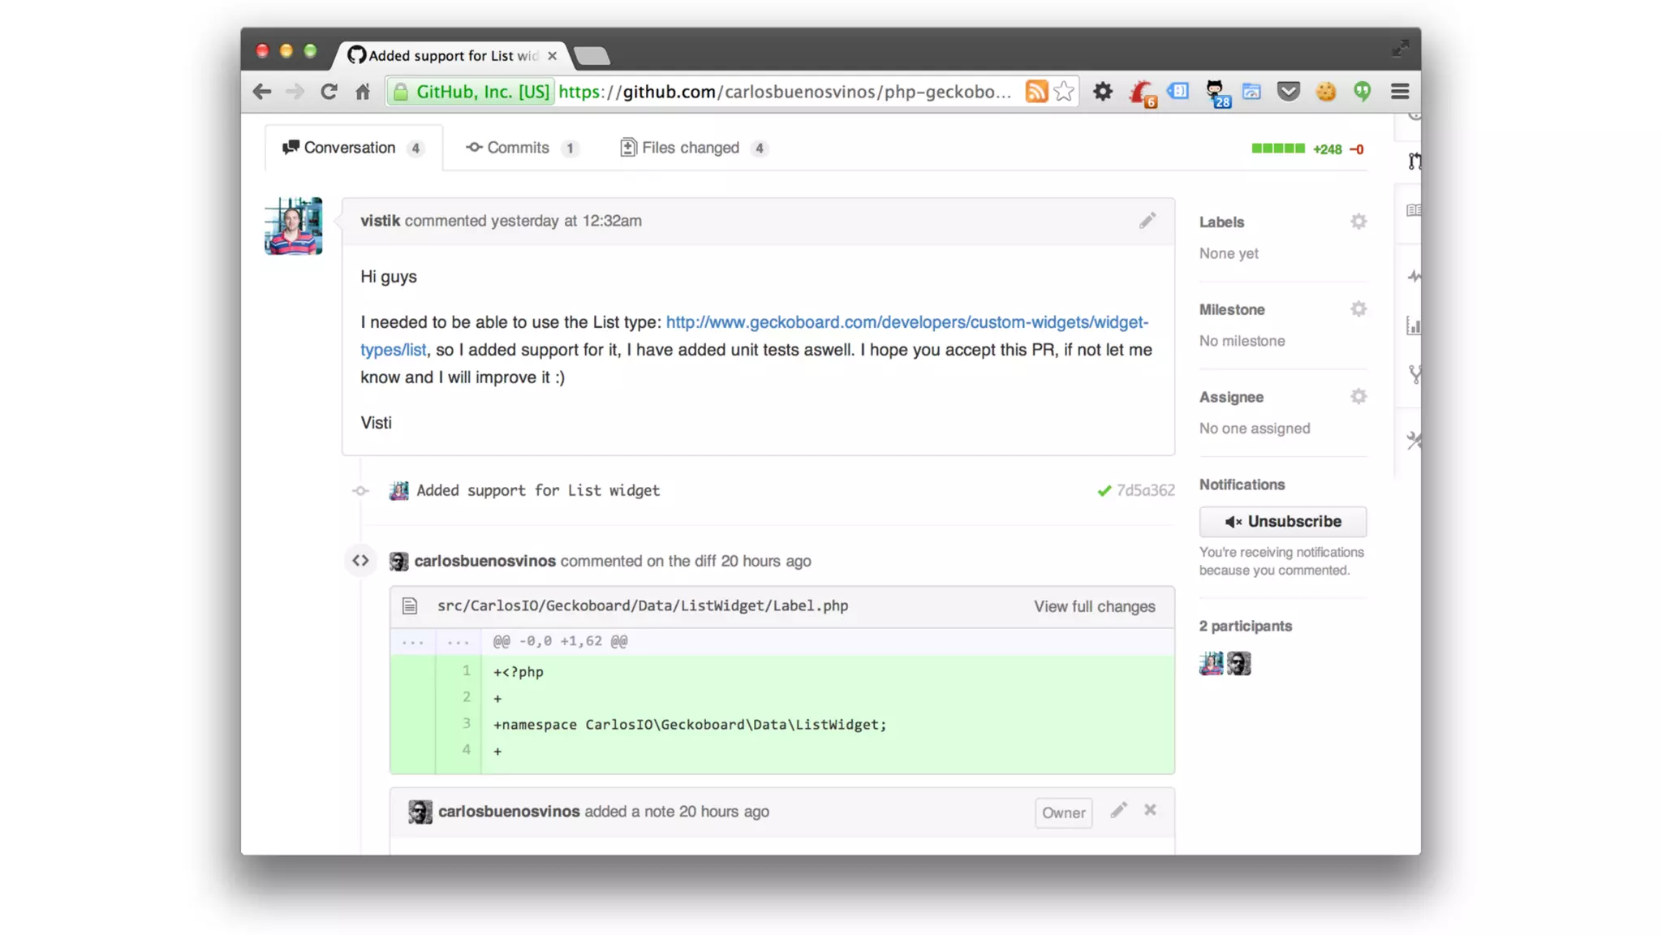Edit the note using pencil icon
This screenshot has height=935, width=1662.
pos(1118,810)
